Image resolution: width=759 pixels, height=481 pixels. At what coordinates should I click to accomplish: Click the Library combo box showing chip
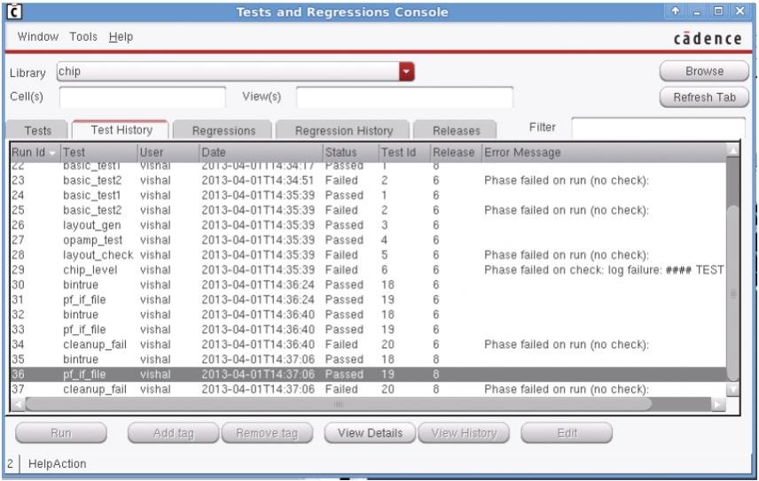pos(235,72)
